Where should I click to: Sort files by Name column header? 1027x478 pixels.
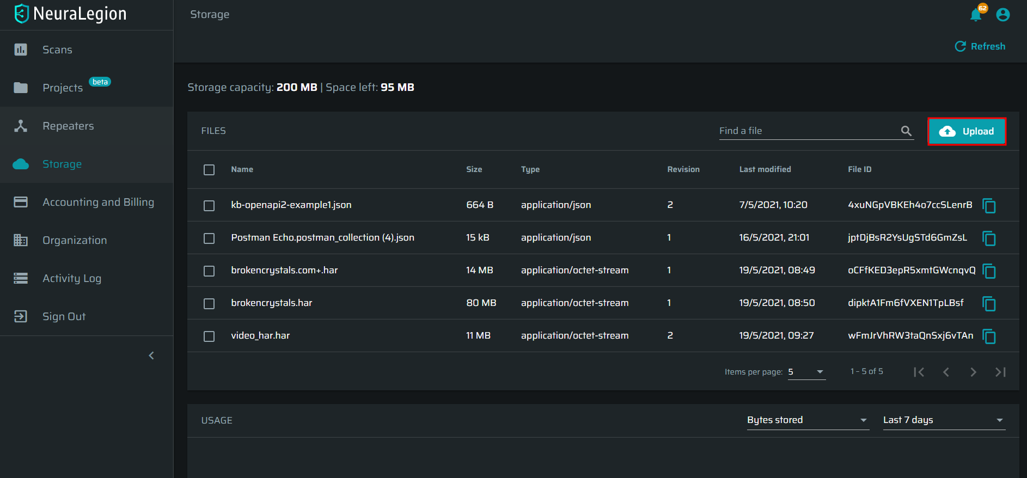tap(242, 169)
